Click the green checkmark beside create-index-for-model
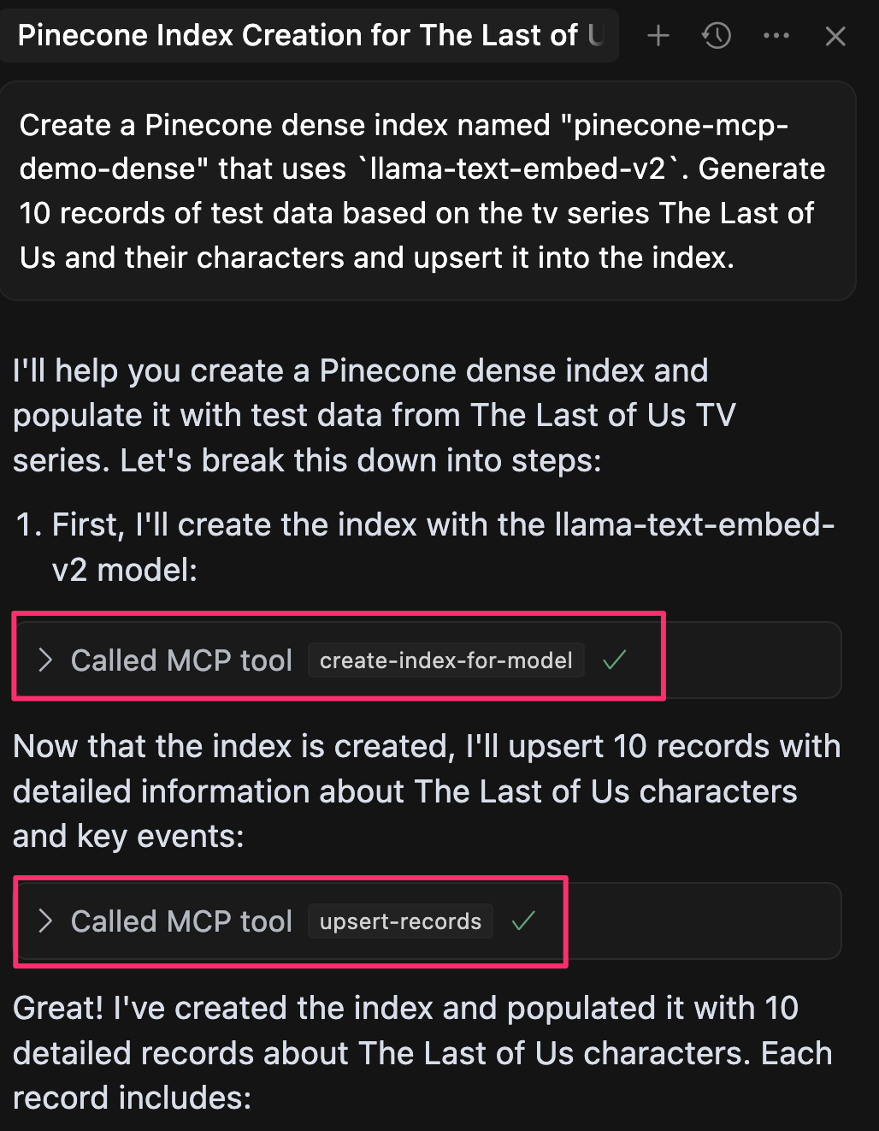 [613, 660]
